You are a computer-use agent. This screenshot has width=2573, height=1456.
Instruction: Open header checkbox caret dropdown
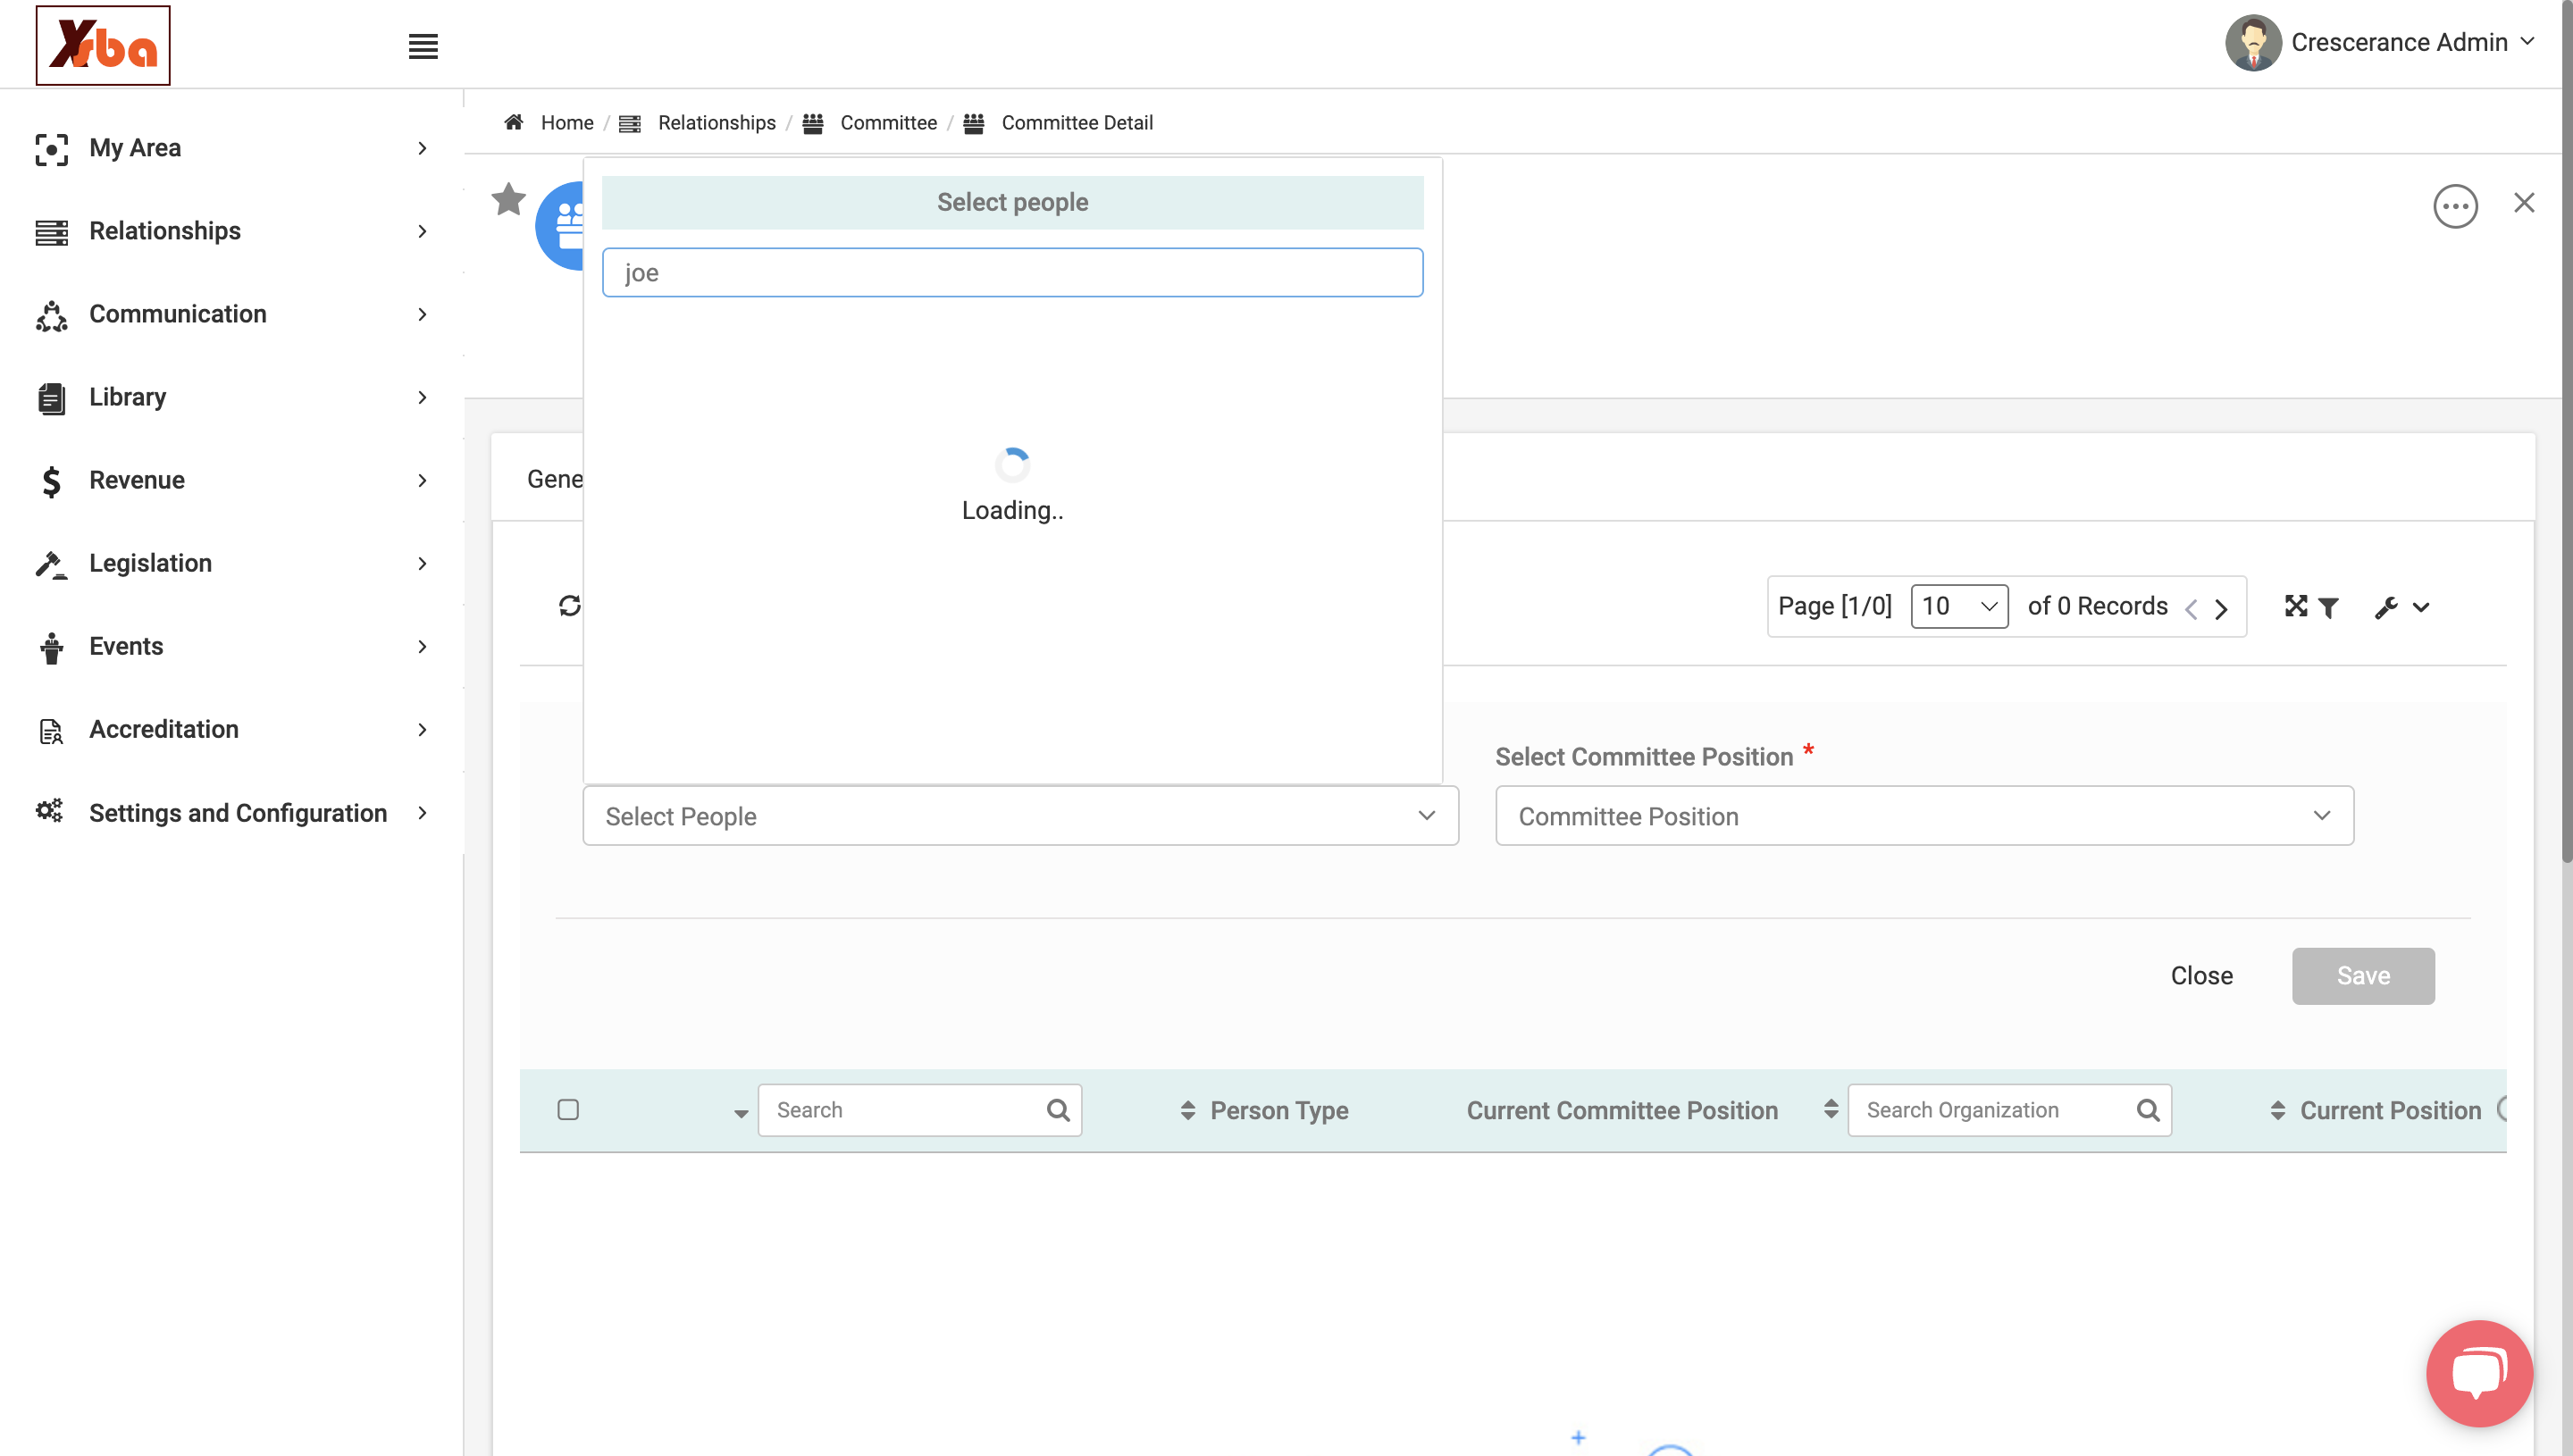point(740,1112)
